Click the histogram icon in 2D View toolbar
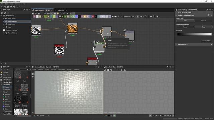The image size is (214, 120). (125, 70)
